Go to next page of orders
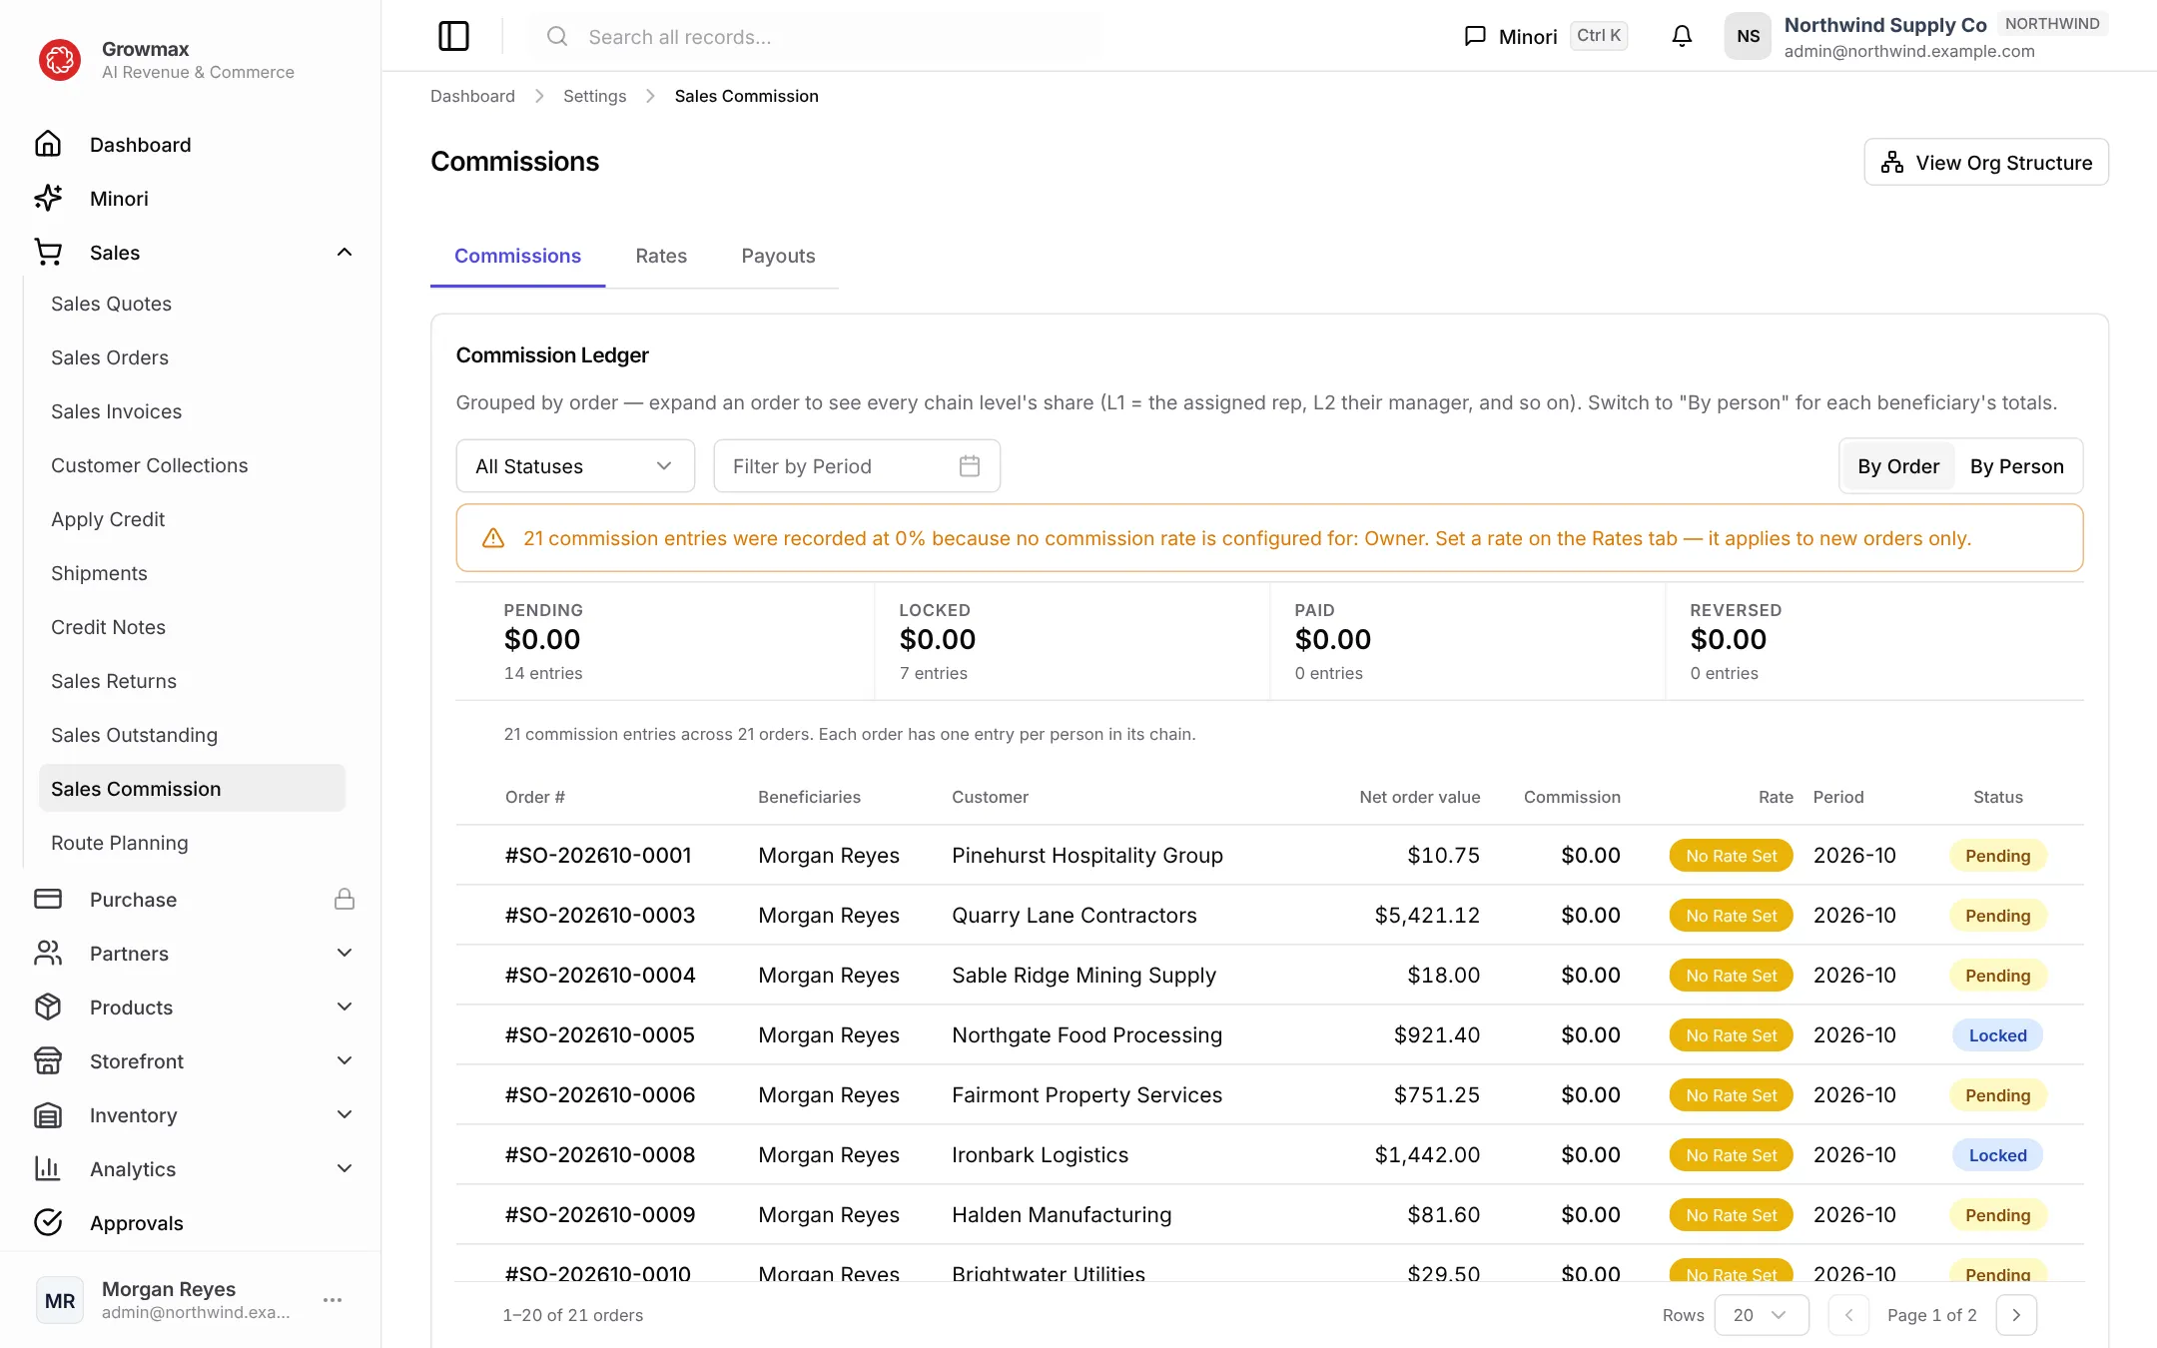 pyautogui.click(x=2016, y=1314)
